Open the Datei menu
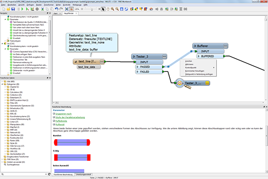Image resolution: width=268 pixels, height=179 pixels. pyautogui.click(x=3, y=5)
